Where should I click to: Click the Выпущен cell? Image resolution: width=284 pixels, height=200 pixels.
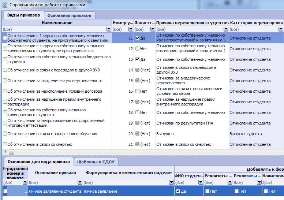[x=193, y=134]
